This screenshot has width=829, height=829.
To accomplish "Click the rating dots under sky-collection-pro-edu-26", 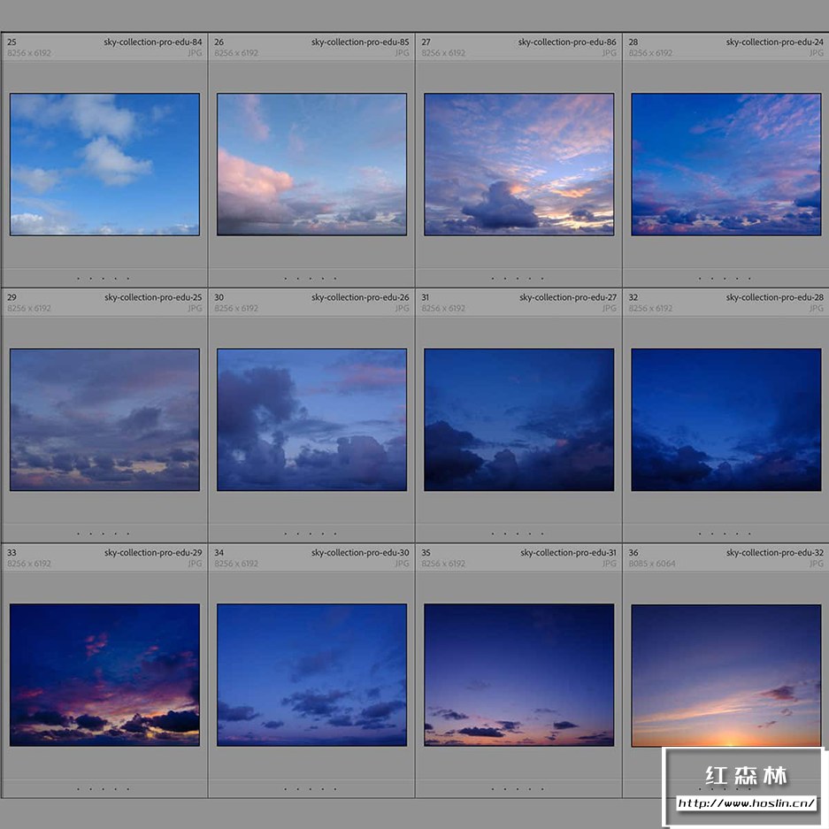I will point(311,533).
